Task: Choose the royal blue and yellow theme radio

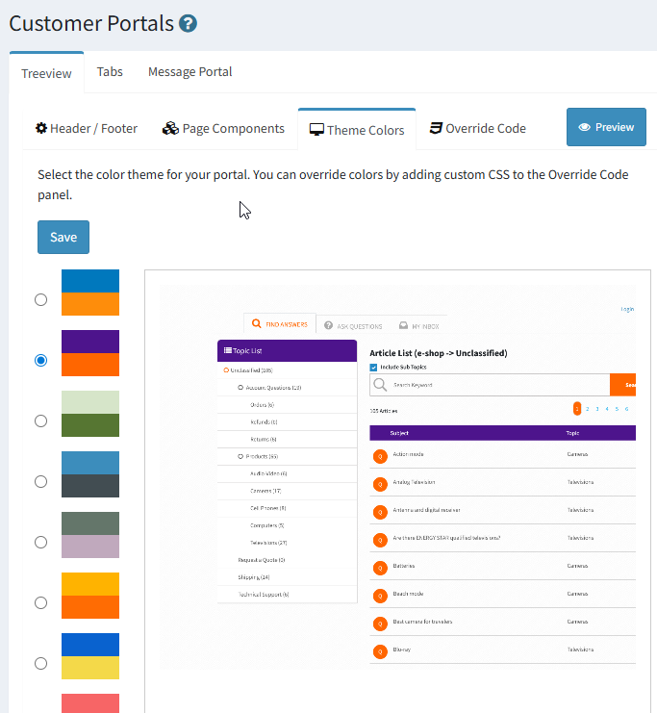Action: [41, 663]
